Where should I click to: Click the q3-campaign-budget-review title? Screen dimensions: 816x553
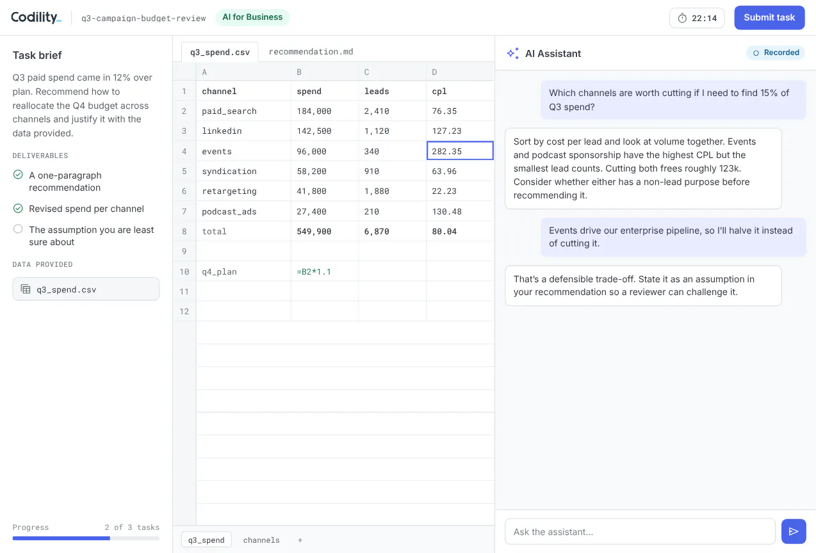[x=143, y=18]
